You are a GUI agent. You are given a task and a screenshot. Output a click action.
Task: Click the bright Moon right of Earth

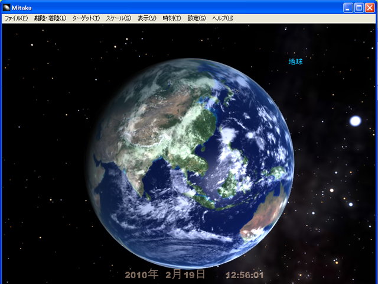(355, 121)
